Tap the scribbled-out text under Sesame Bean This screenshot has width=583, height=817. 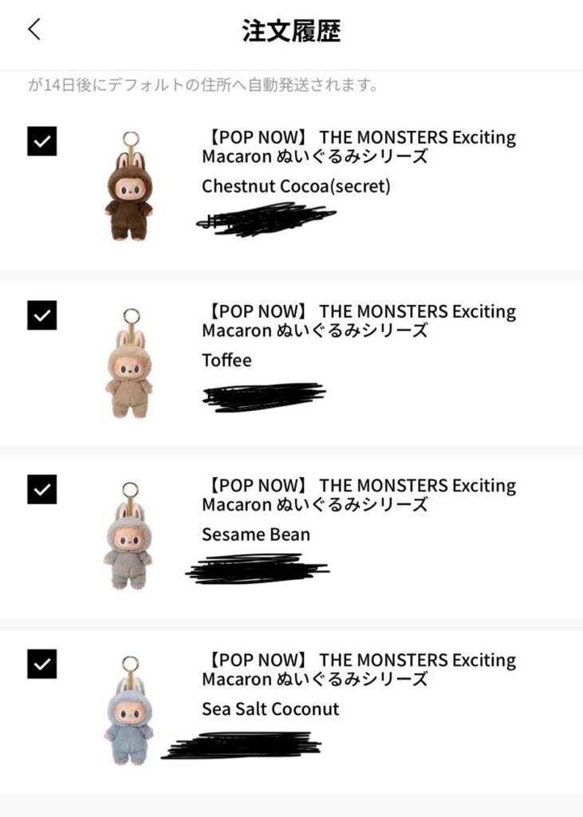click(x=257, y=568)
